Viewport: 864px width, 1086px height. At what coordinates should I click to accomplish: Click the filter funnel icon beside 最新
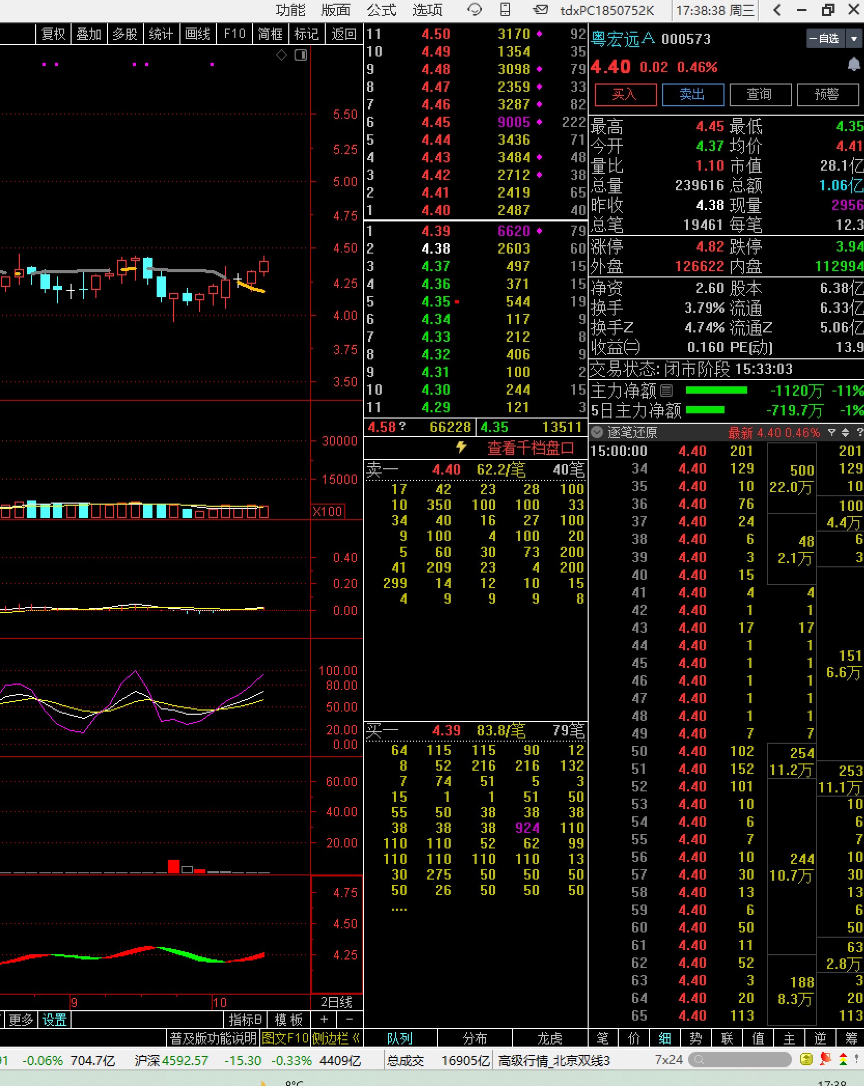pos(832,433)
